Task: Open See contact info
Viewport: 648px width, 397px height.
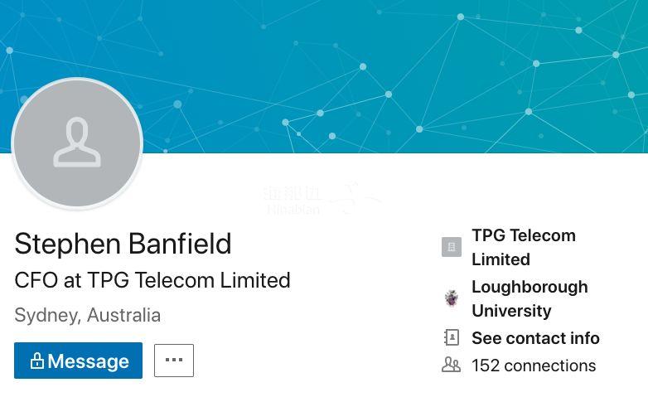Action: click(535, 338)
